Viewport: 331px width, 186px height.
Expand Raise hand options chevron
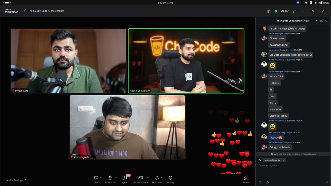click(x=116, y=177)
